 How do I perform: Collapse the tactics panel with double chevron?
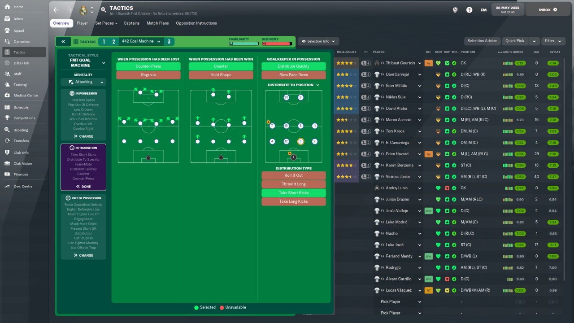pyautogui.click(x=63, y=42)
